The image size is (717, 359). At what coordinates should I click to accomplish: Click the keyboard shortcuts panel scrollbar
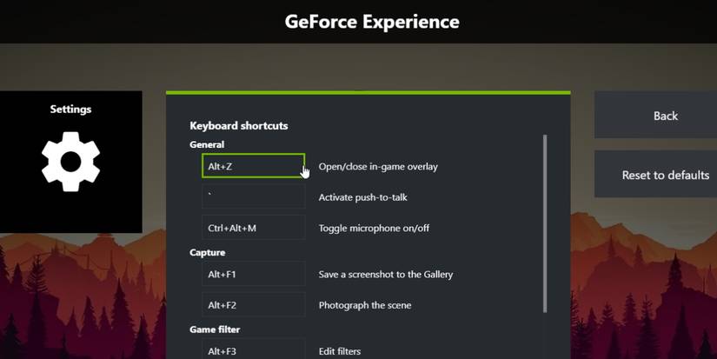pos(545,223)
